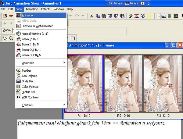Screen dimensions: 183x139
Task: Click the tool palette magnifier toolbar icon
Action: click(157, 16)
